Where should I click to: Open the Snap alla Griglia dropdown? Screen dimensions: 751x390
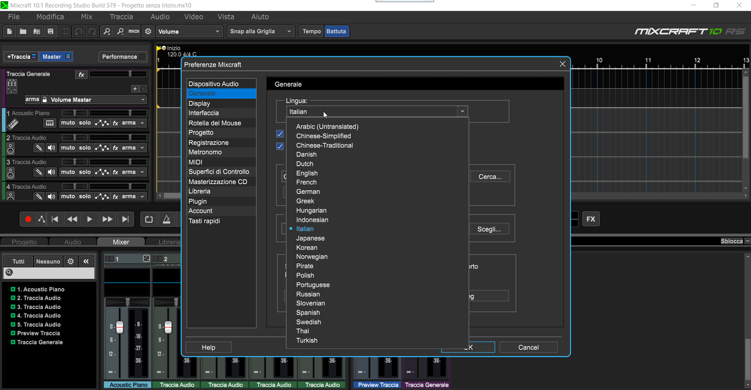point(261,31)
